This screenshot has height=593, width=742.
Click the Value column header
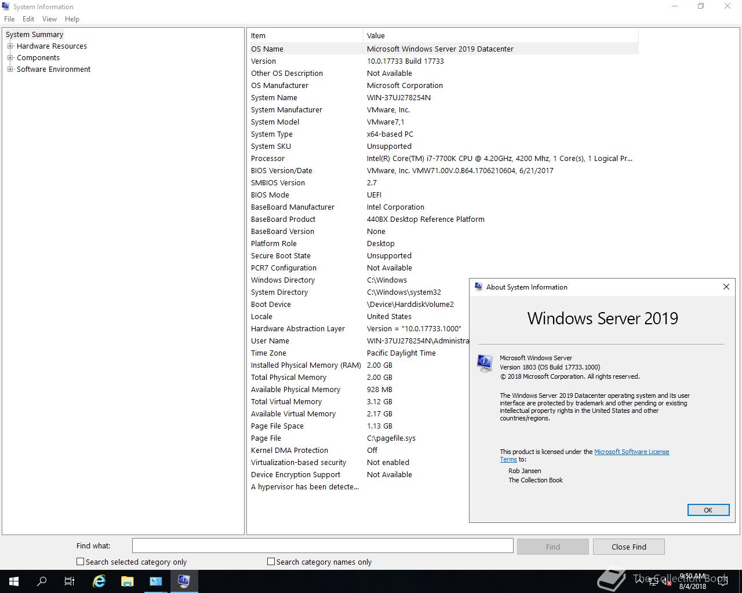501,36
